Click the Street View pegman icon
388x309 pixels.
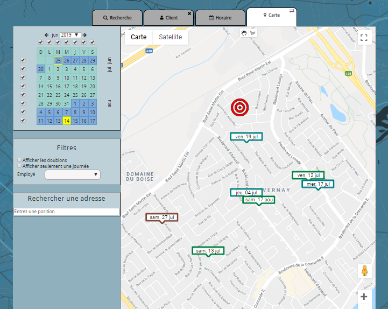(x=364, y=271)
